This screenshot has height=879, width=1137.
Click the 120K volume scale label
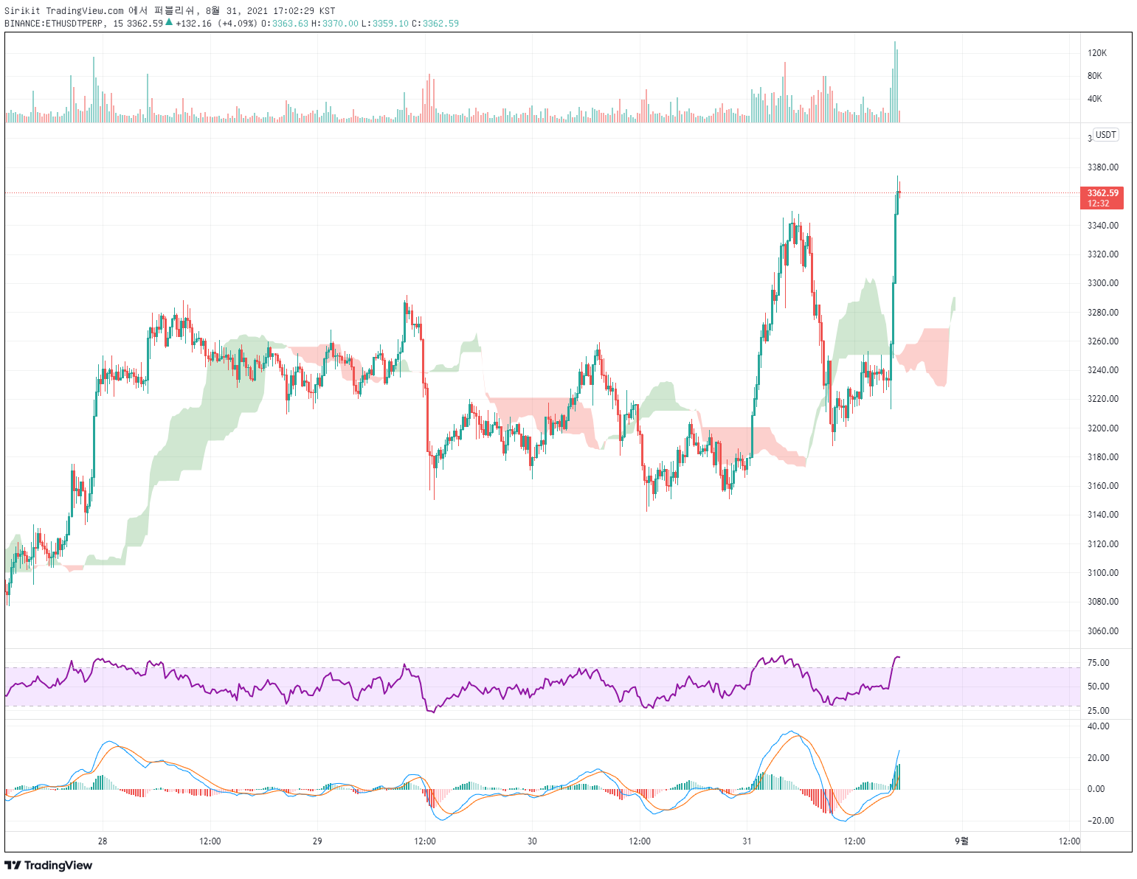1097,53
